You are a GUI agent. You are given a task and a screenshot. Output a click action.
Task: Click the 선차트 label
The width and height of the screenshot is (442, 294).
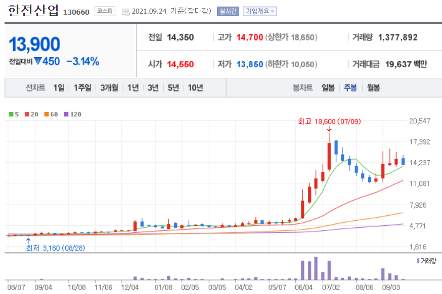click(x=35, y=88)
